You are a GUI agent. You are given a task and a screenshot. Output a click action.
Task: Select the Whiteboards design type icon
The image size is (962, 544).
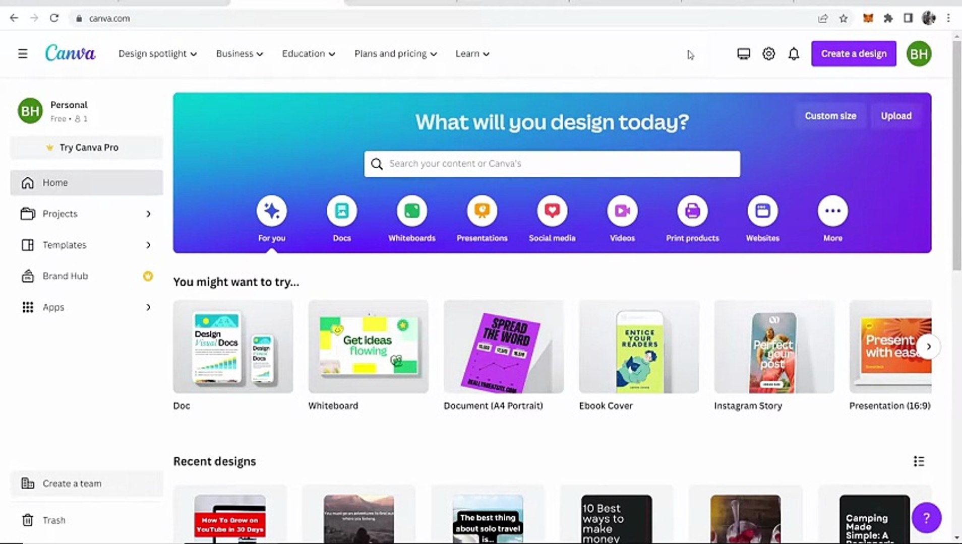coord(411,211)
